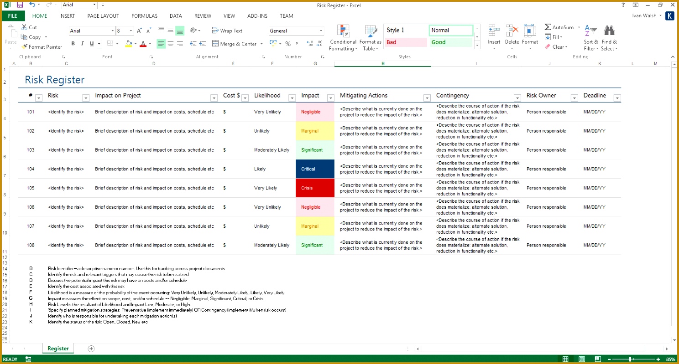Open the Deadline column filter dropdown
Viewport: 679px width, 364px height.
tap(617, 98)
